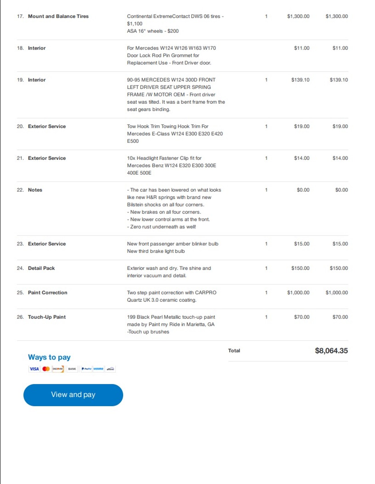Click the invoice total amount $8,064.35

331,351
